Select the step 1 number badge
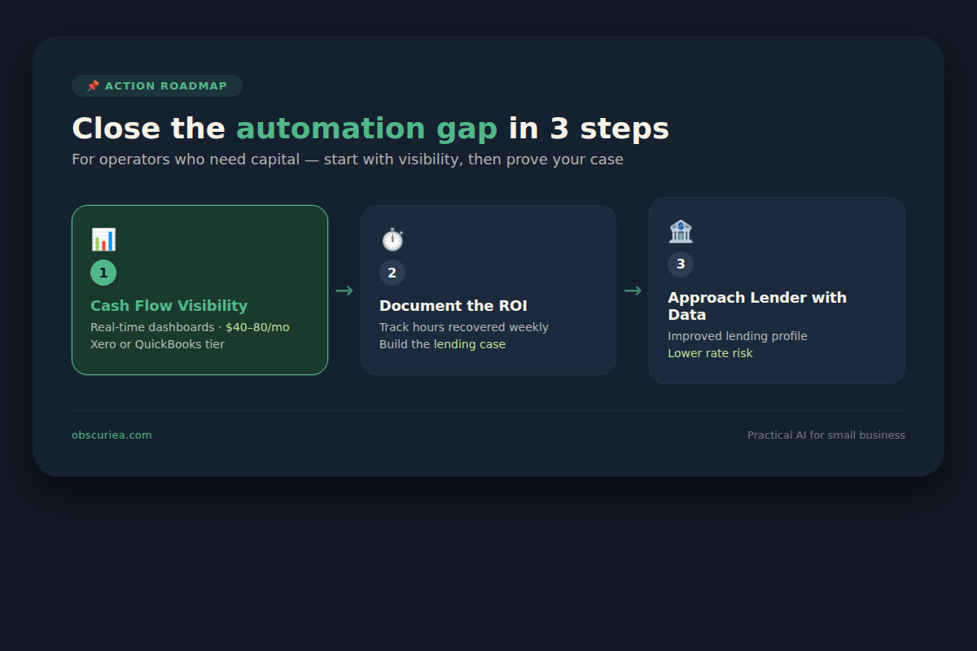Screen dimensions: 977x651 [x=103, y=273]
